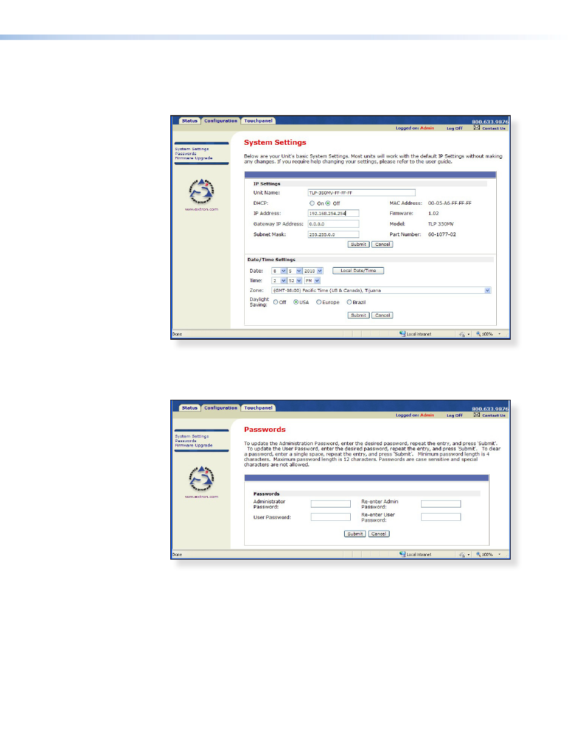Focus the Gateway IP Address field
Screen dimensions: 578x748
tap(333, 224)
